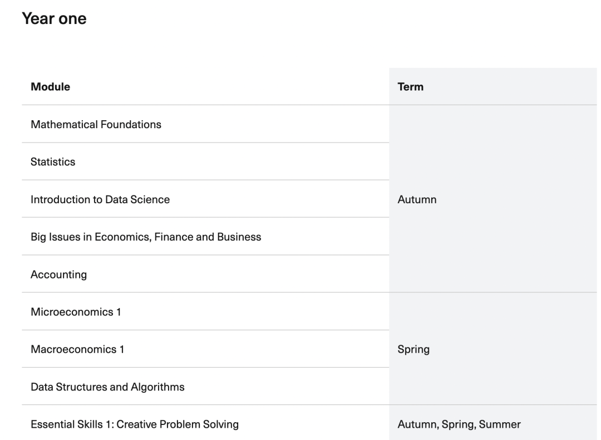
Task: Click the Accounting module row
Action: [58, 275]
